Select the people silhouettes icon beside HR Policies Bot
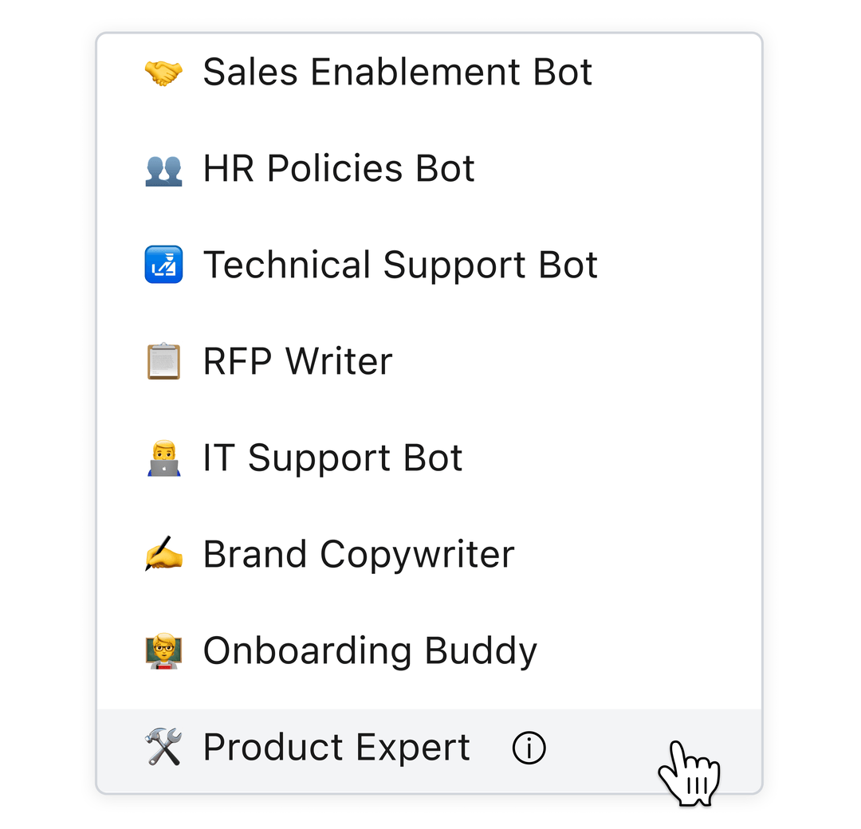 pos(163,168)
